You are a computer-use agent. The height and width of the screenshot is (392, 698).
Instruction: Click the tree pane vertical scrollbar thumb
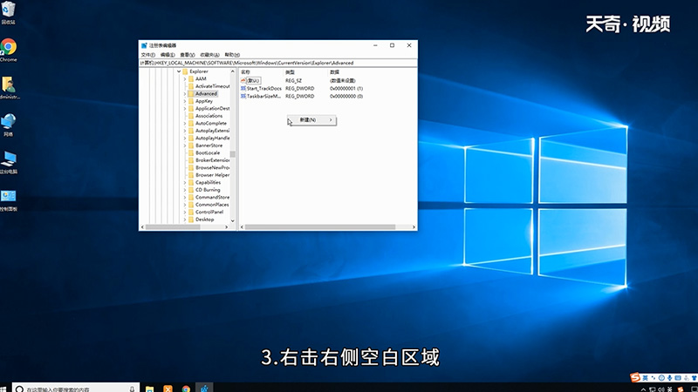[x=232, y=154]
